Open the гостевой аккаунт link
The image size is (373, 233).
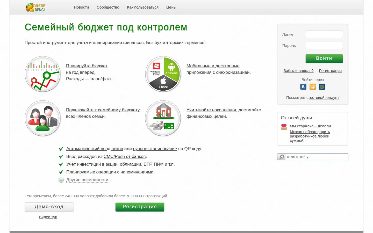[324, 98]
